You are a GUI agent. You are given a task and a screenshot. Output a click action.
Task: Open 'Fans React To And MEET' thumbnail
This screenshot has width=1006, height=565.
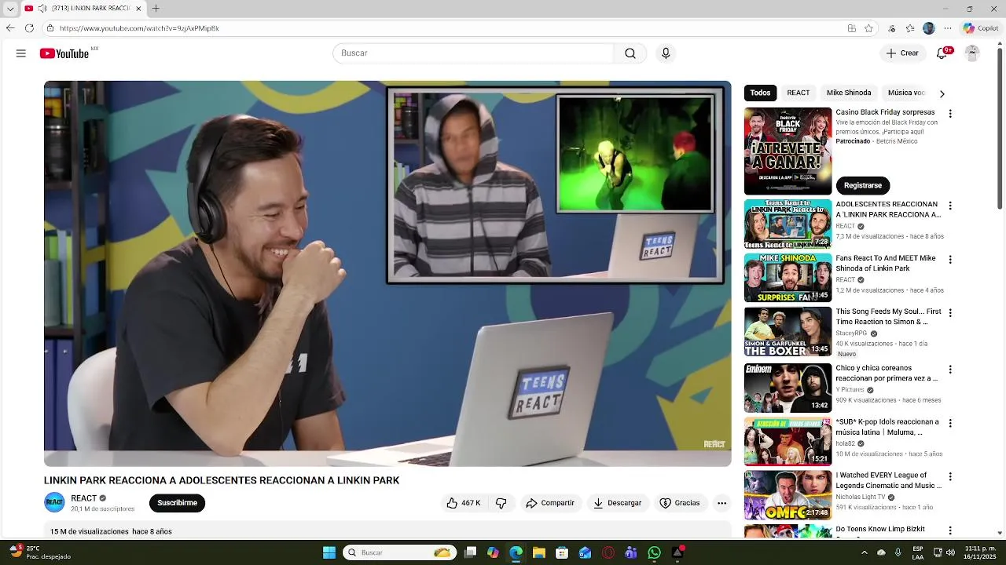[788, 278]
